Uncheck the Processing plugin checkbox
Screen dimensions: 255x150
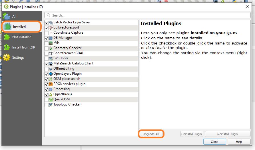(x=47, y=90)
